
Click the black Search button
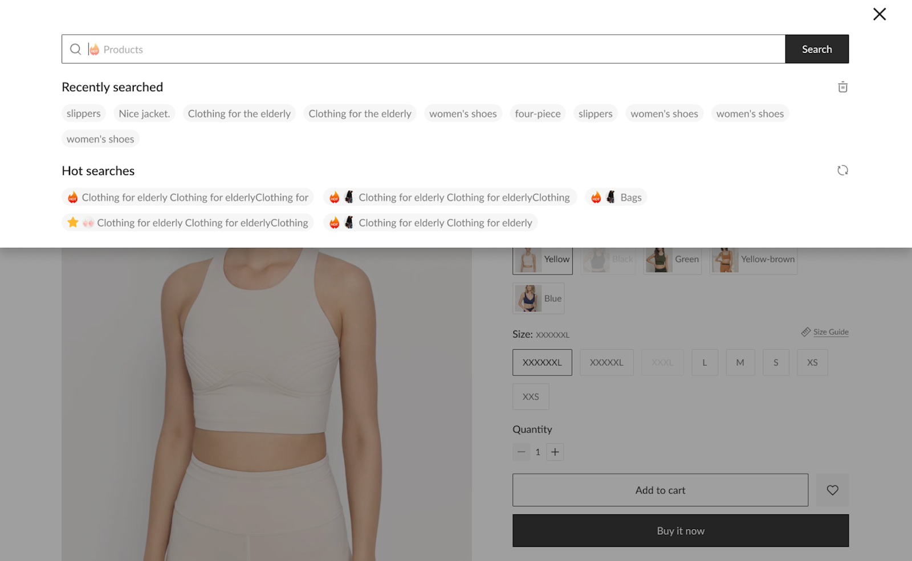point(816,50)
